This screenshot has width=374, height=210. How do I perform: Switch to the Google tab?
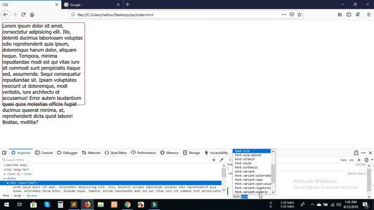[x=92, y=5]
